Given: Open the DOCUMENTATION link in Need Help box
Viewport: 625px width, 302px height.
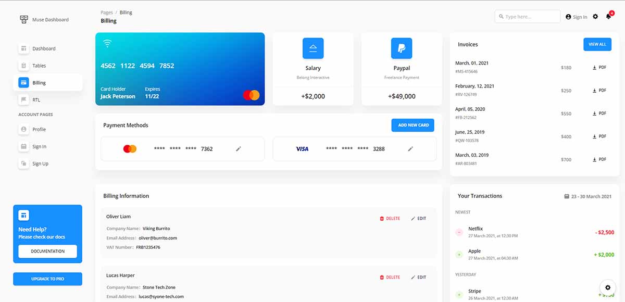Looking at the screenshot, I should pyautogui.click(x=47, y=251).
